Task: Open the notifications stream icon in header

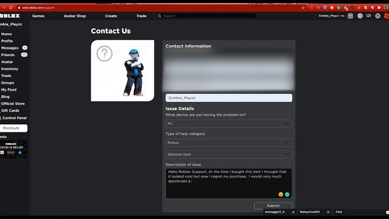Action: [350, 16]
